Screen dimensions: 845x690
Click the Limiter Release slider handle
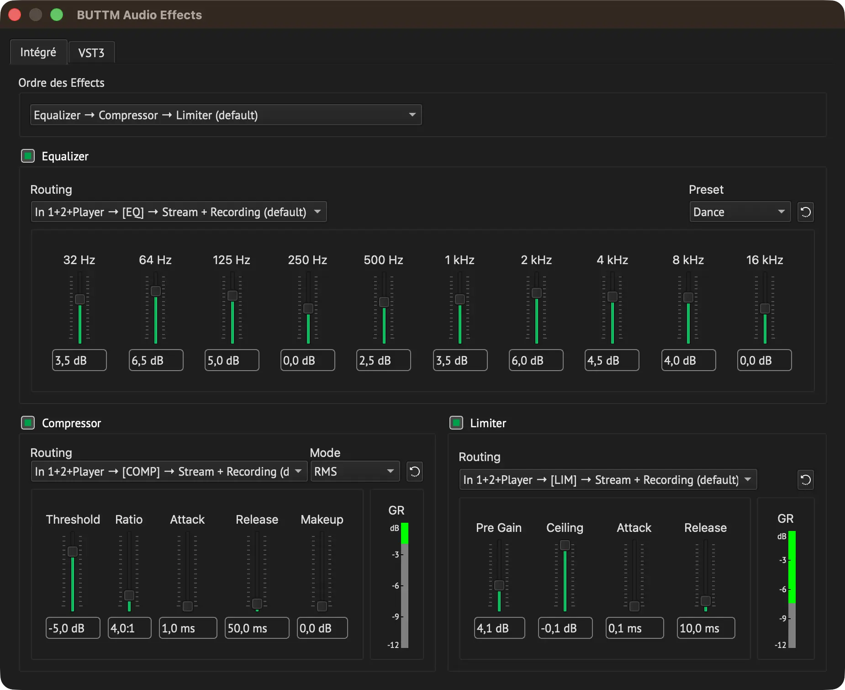pos(706,601)
